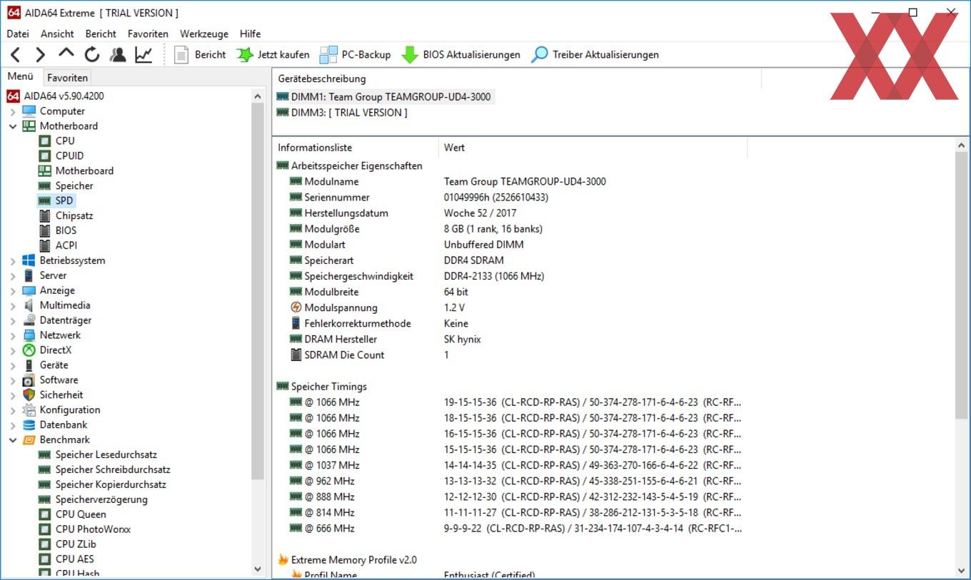Select SPD tree item

coord(64,200)
